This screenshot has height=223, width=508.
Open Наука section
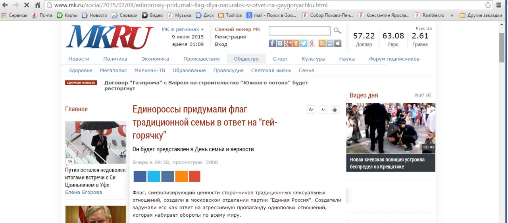tap(347, 59)
